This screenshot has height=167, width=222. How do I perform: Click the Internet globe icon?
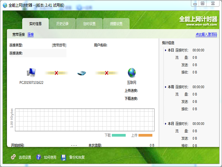[x=132, y=73]
